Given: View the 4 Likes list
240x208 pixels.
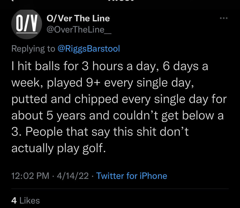Looking at the screenshot, I should 26,200.
